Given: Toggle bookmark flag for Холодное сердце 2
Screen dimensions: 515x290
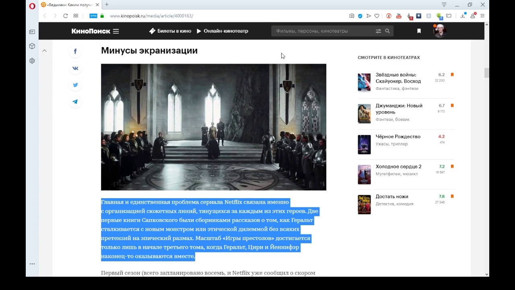Looking at the screenshot, I should point(452,166).
